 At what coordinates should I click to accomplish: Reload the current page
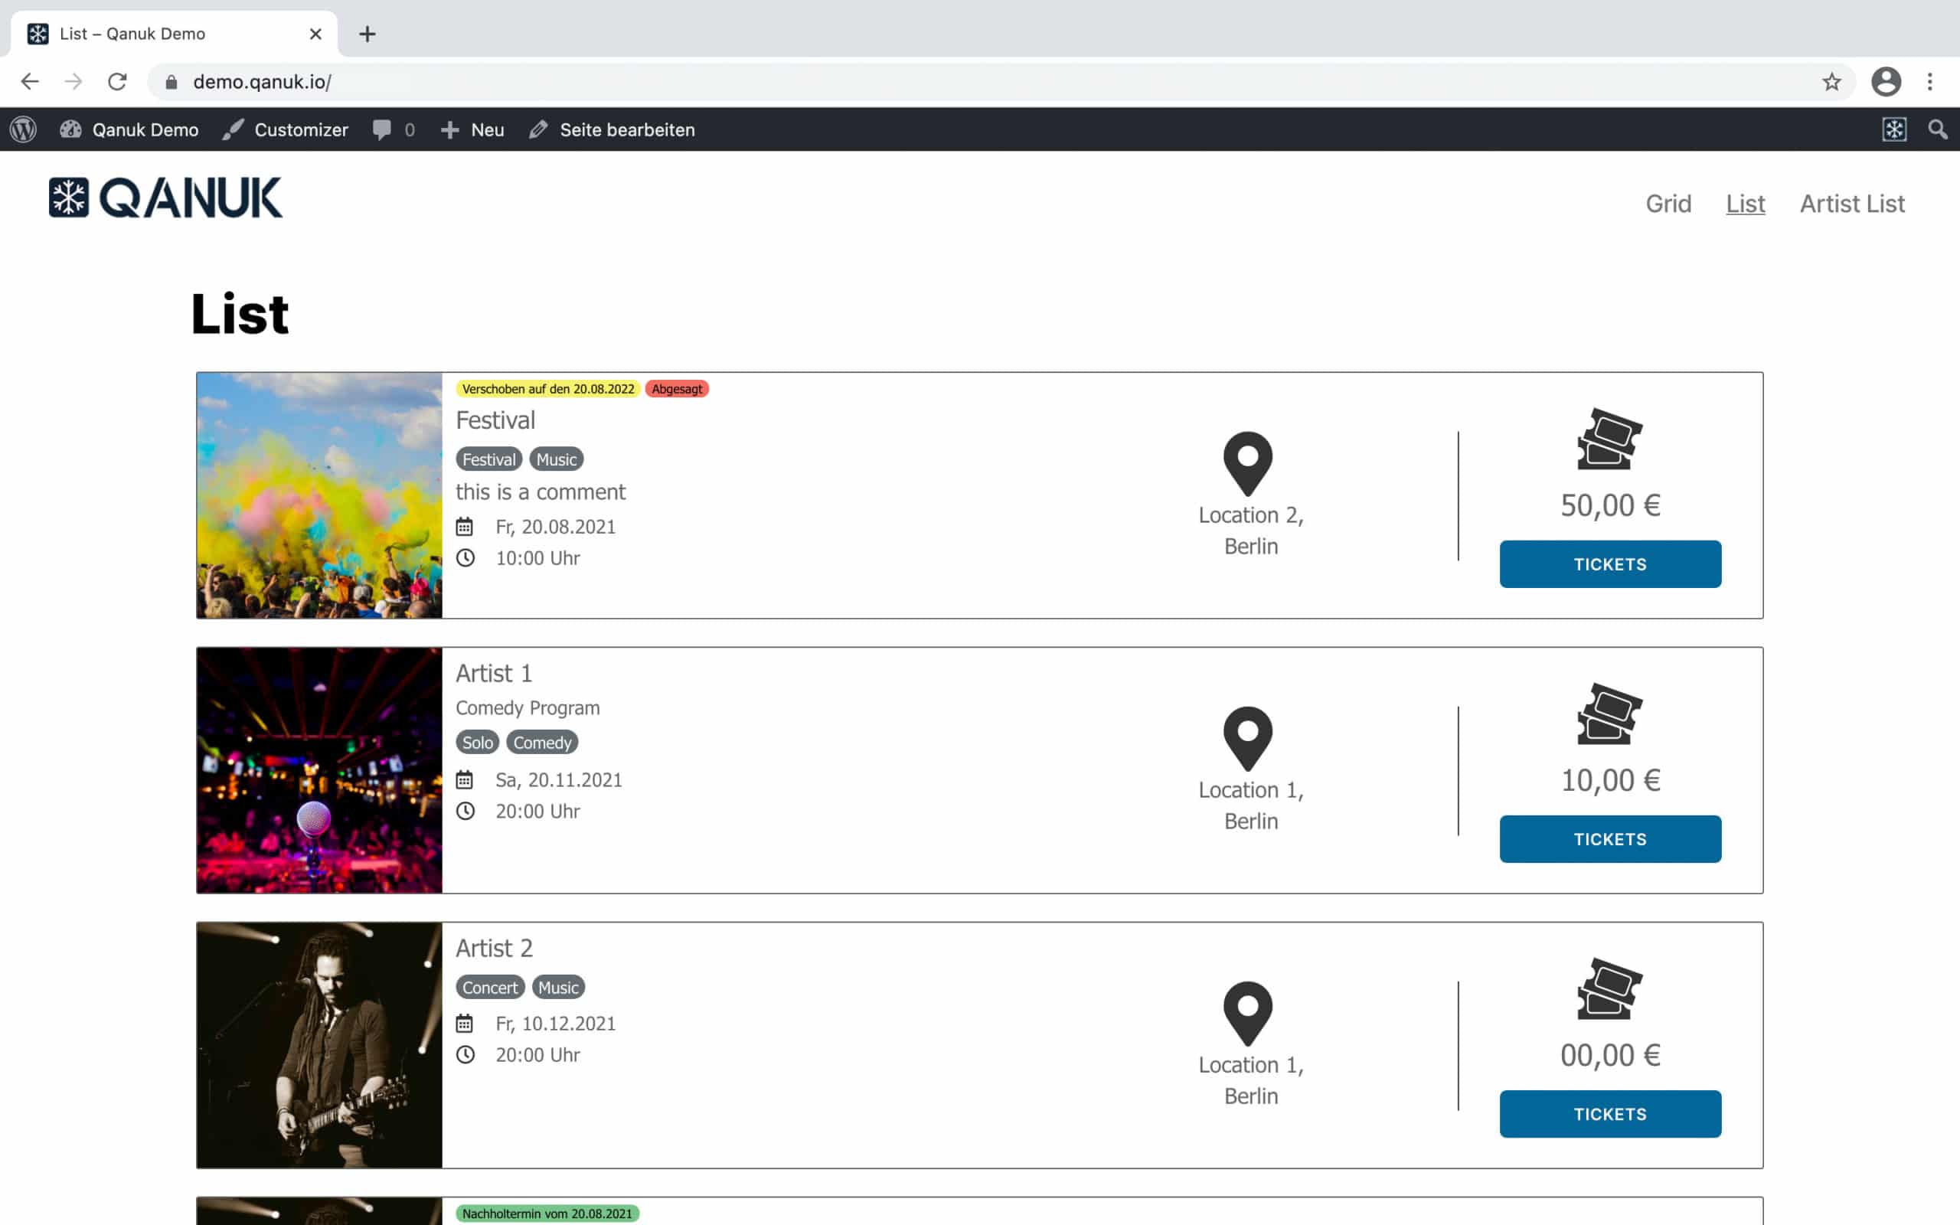(117, 82)
